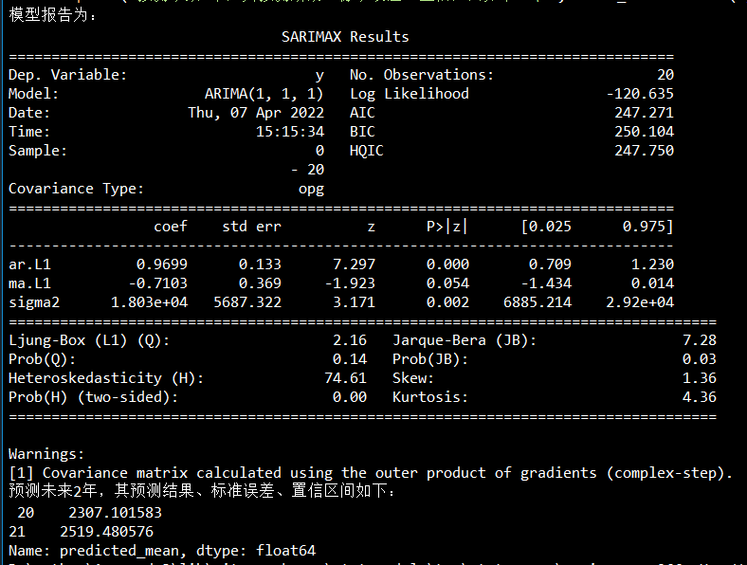Click ma.L1 coefficient '-0.7103'
747x565 pixels.
click(x=157, y=283)
